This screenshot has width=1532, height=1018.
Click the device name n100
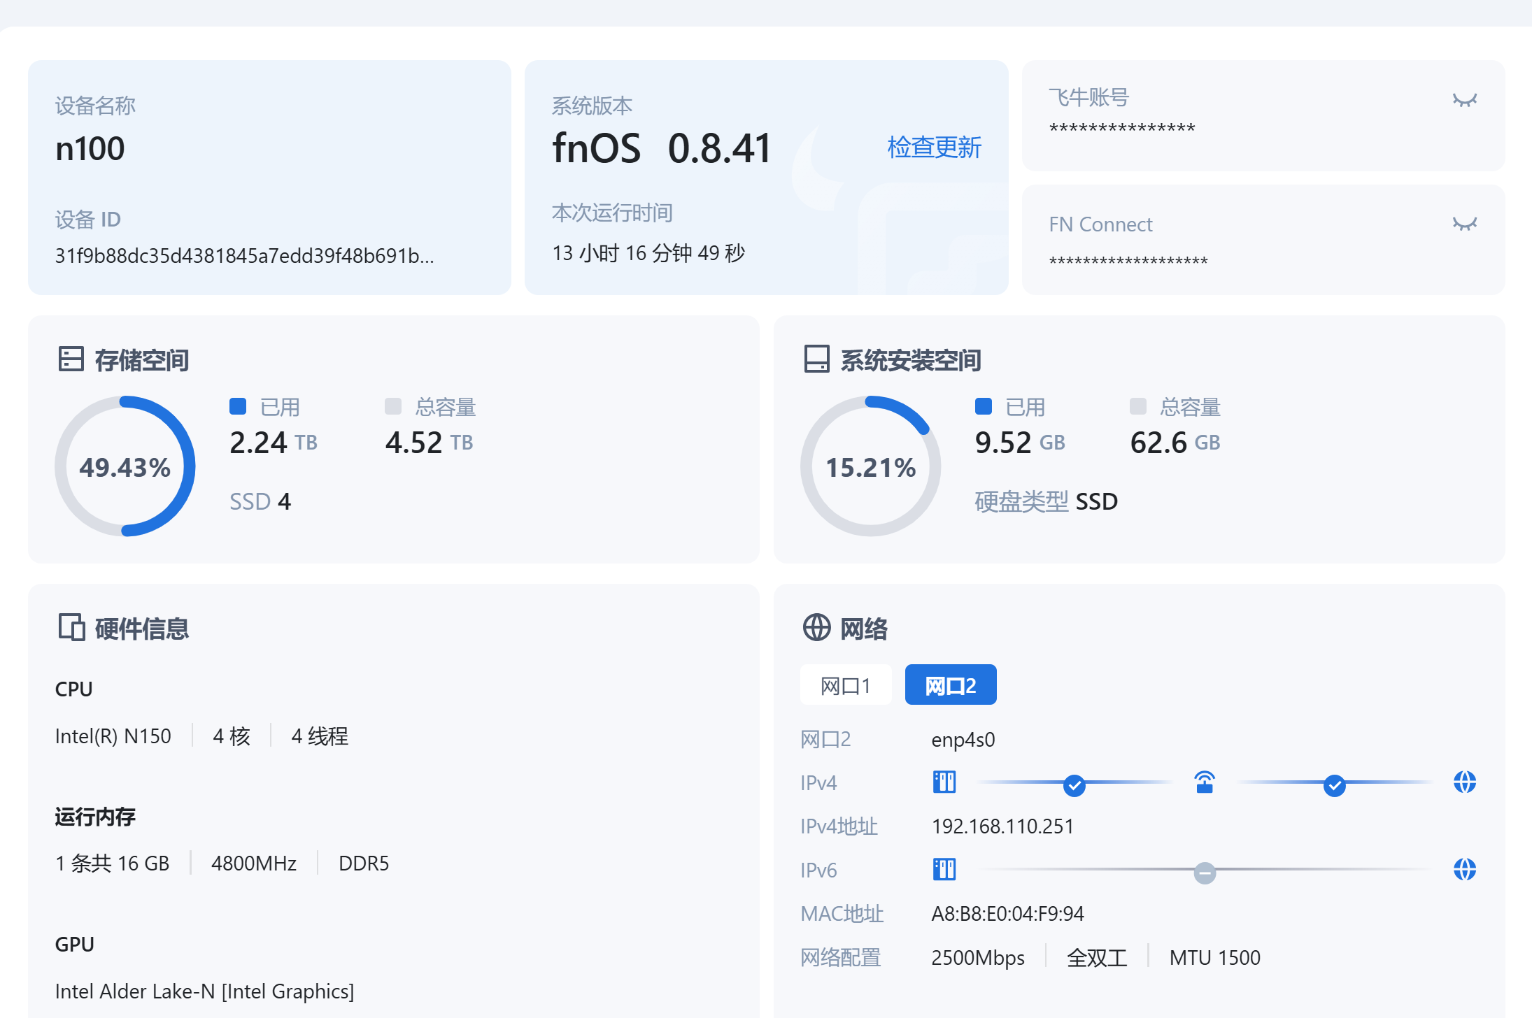[90, 149]
